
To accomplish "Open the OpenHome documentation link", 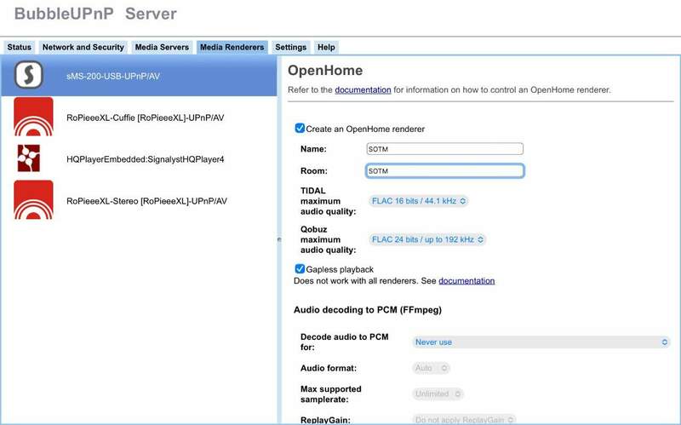I will pos(363,89).
